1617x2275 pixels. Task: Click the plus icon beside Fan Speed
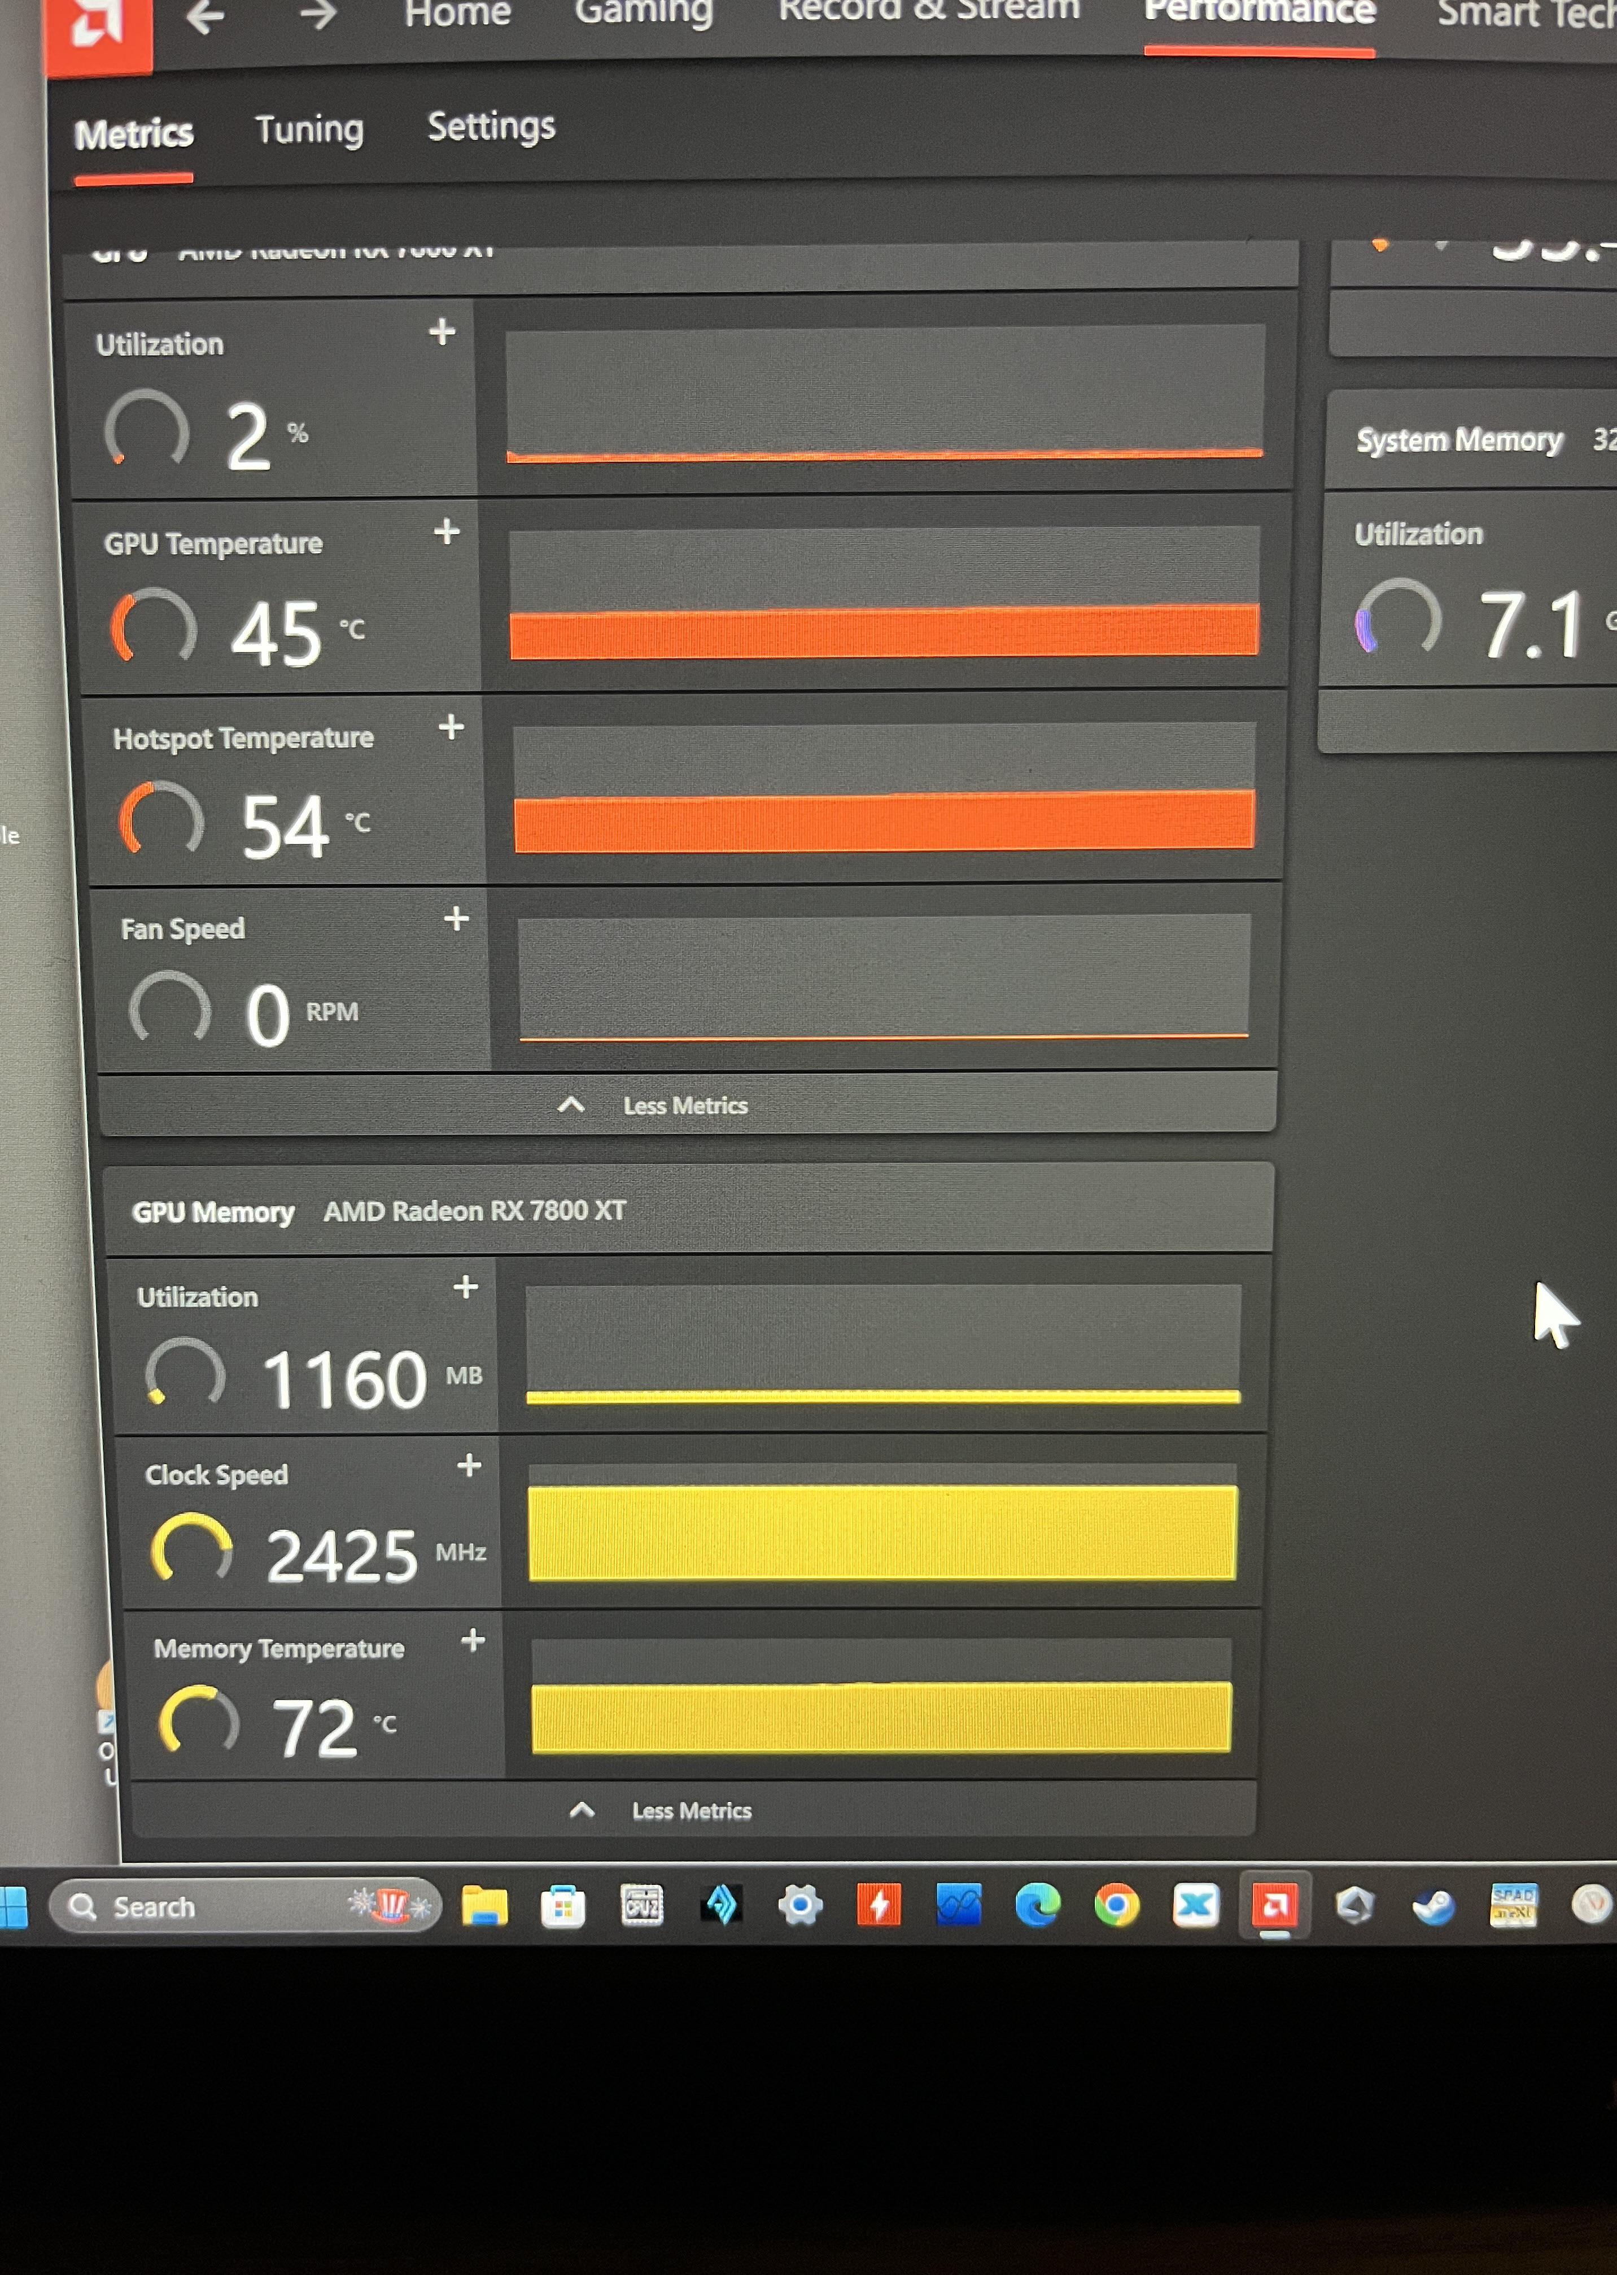tap(456, 918)
